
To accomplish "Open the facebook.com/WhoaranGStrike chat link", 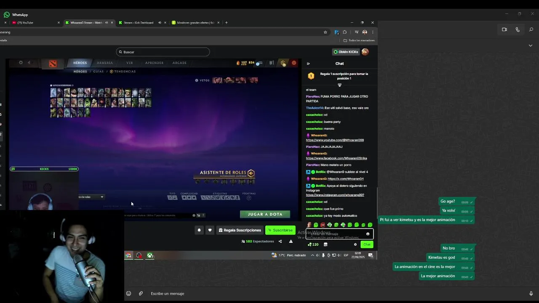I will pos(336,158).
